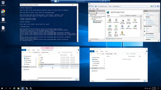This screenshot has width=161, height=90.
Task: Open taskbar Search magnifier
Action: [6, 88]
